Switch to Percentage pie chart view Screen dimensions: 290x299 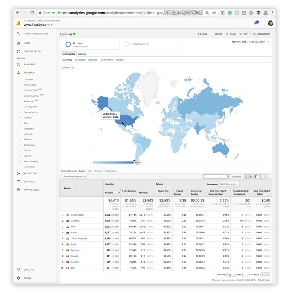(x=251, y=177)
